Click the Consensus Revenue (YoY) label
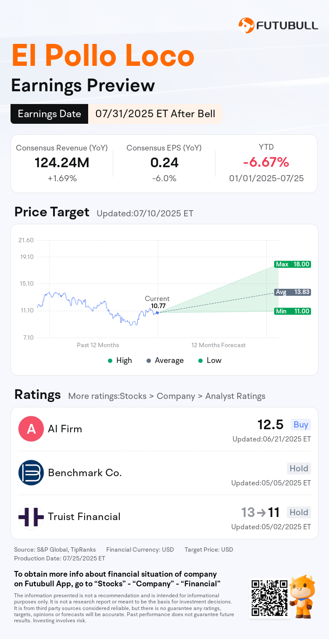 pyautogui.click(x=62, y=148)
